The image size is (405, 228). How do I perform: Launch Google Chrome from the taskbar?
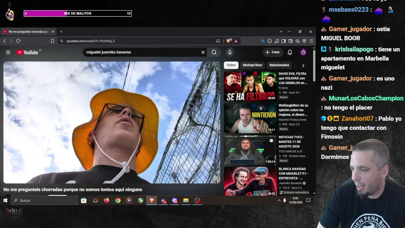(118, 200)
